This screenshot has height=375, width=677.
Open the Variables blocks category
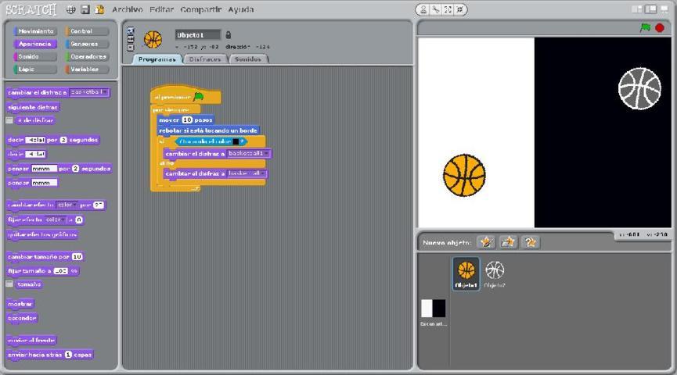click(86, 69)
